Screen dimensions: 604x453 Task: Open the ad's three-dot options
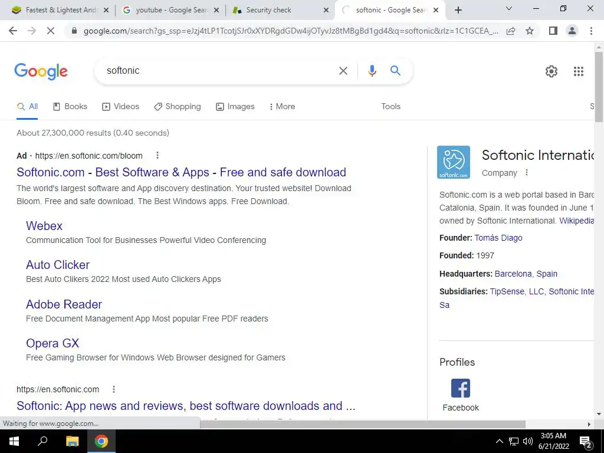(x=157, y=155)
